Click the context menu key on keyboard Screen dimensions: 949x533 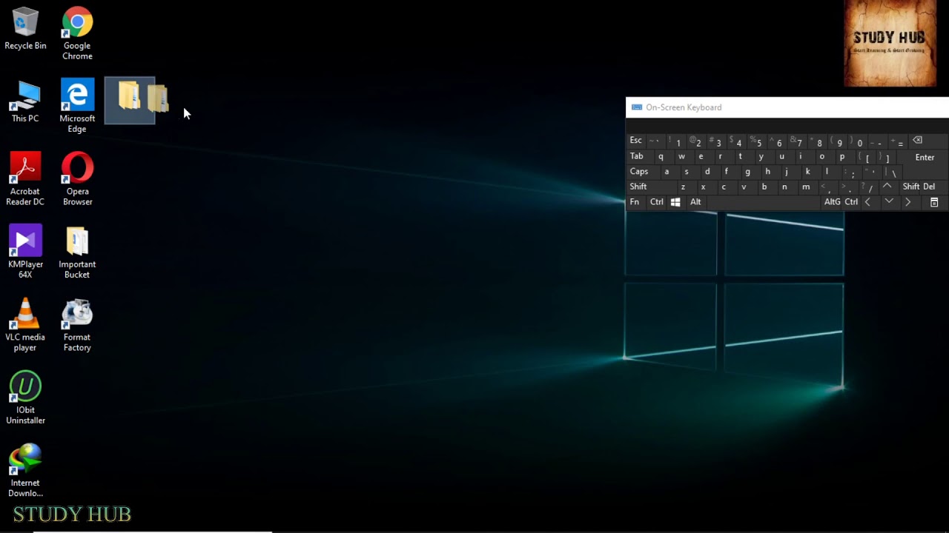click(934, 202)
